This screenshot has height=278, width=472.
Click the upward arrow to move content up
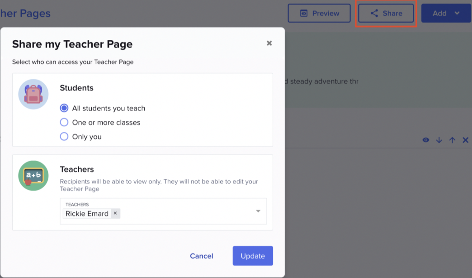(452, 140)
